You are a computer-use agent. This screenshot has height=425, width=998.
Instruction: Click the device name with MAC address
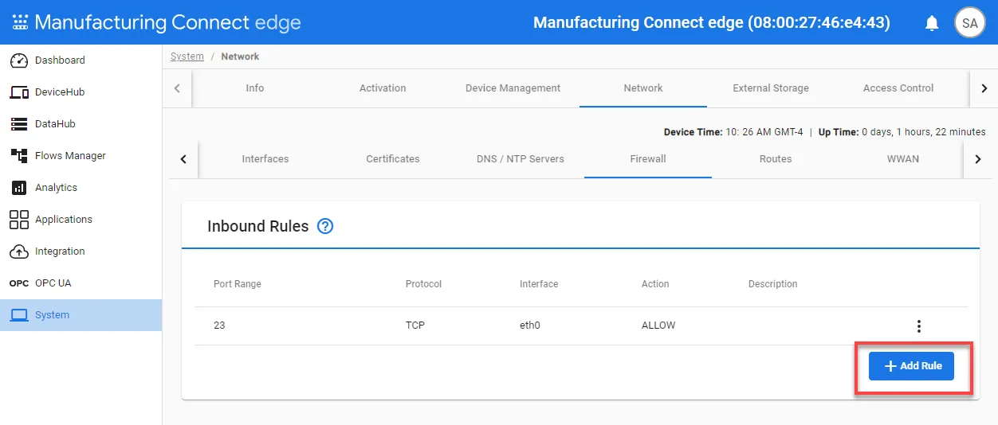[x=712, y=22]
